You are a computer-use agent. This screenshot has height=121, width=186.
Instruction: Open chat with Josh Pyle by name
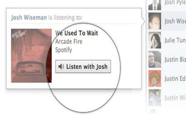click(x=175, y=3)
